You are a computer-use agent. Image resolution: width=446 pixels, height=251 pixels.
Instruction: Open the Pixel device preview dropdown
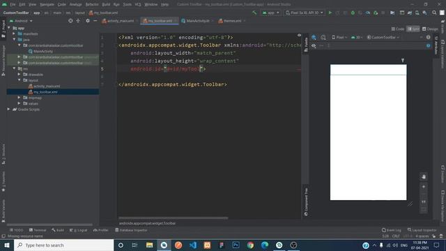(x=339, y=37)
